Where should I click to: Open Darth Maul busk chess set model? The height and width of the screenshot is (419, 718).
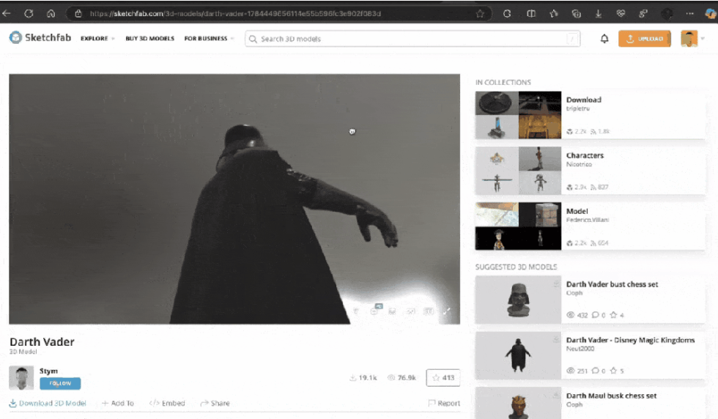coord(611,396)
